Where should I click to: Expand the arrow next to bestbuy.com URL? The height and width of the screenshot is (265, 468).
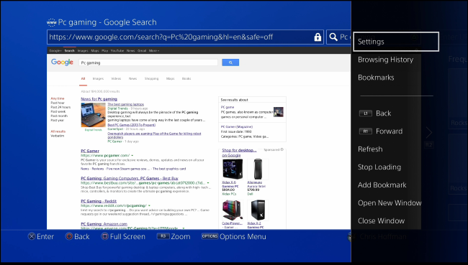tap(208, 183)
